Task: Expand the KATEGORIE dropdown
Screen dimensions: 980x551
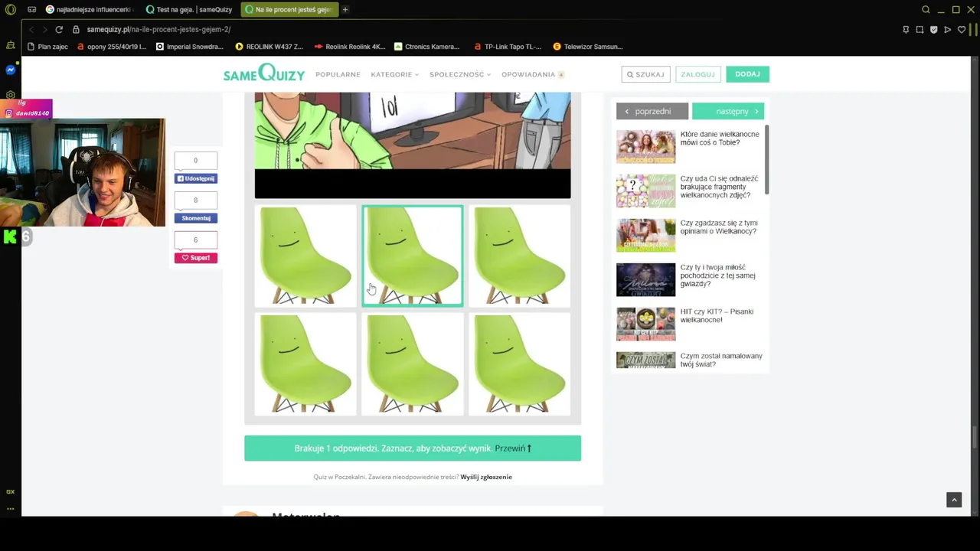Action: click(394, 74)
